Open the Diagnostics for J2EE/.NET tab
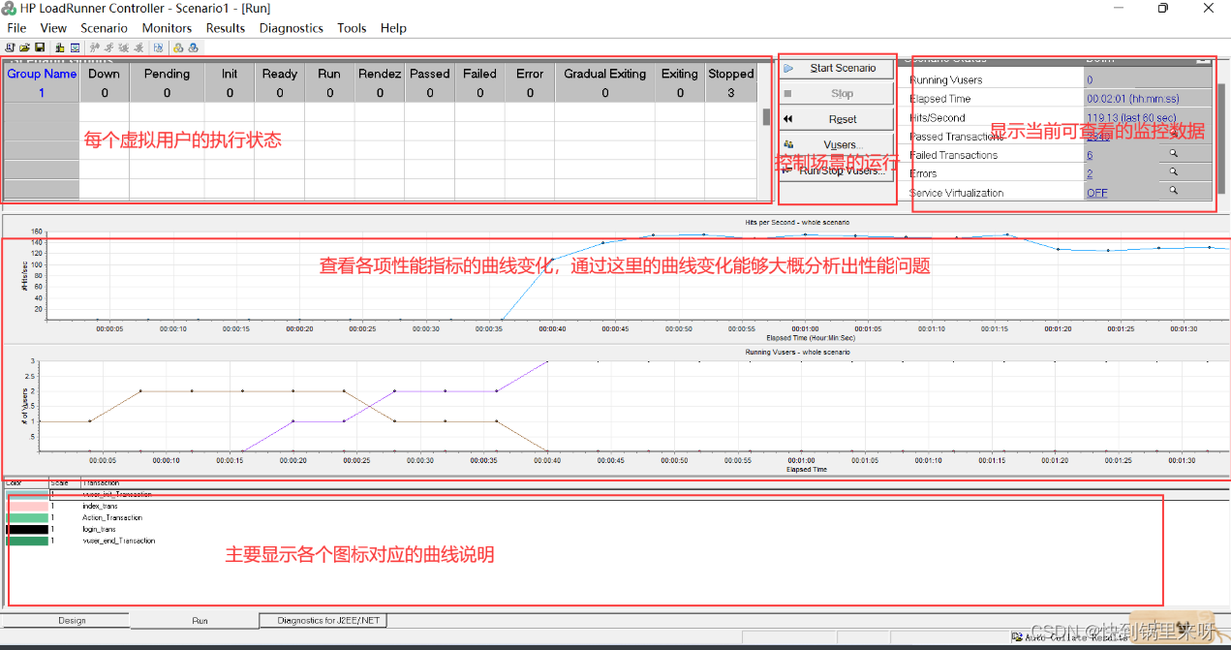Viewport: 1231px width, 650px height. click(324, 620)
